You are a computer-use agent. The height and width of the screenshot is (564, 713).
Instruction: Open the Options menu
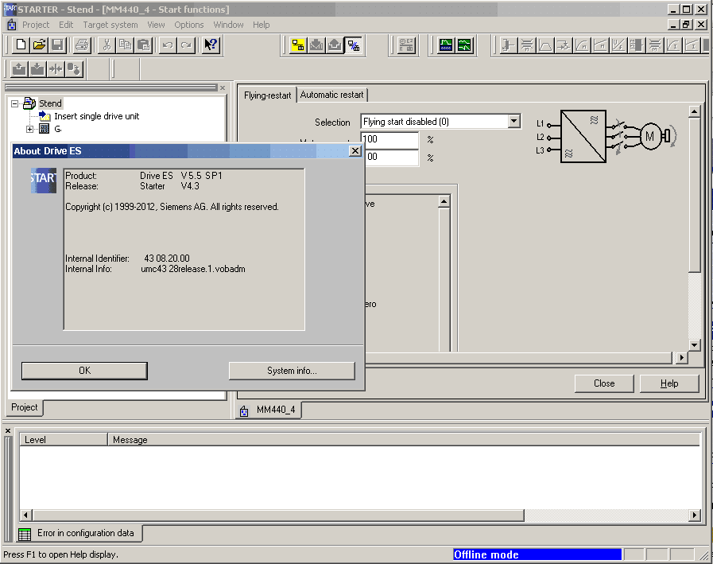click(x=189, y=25)
